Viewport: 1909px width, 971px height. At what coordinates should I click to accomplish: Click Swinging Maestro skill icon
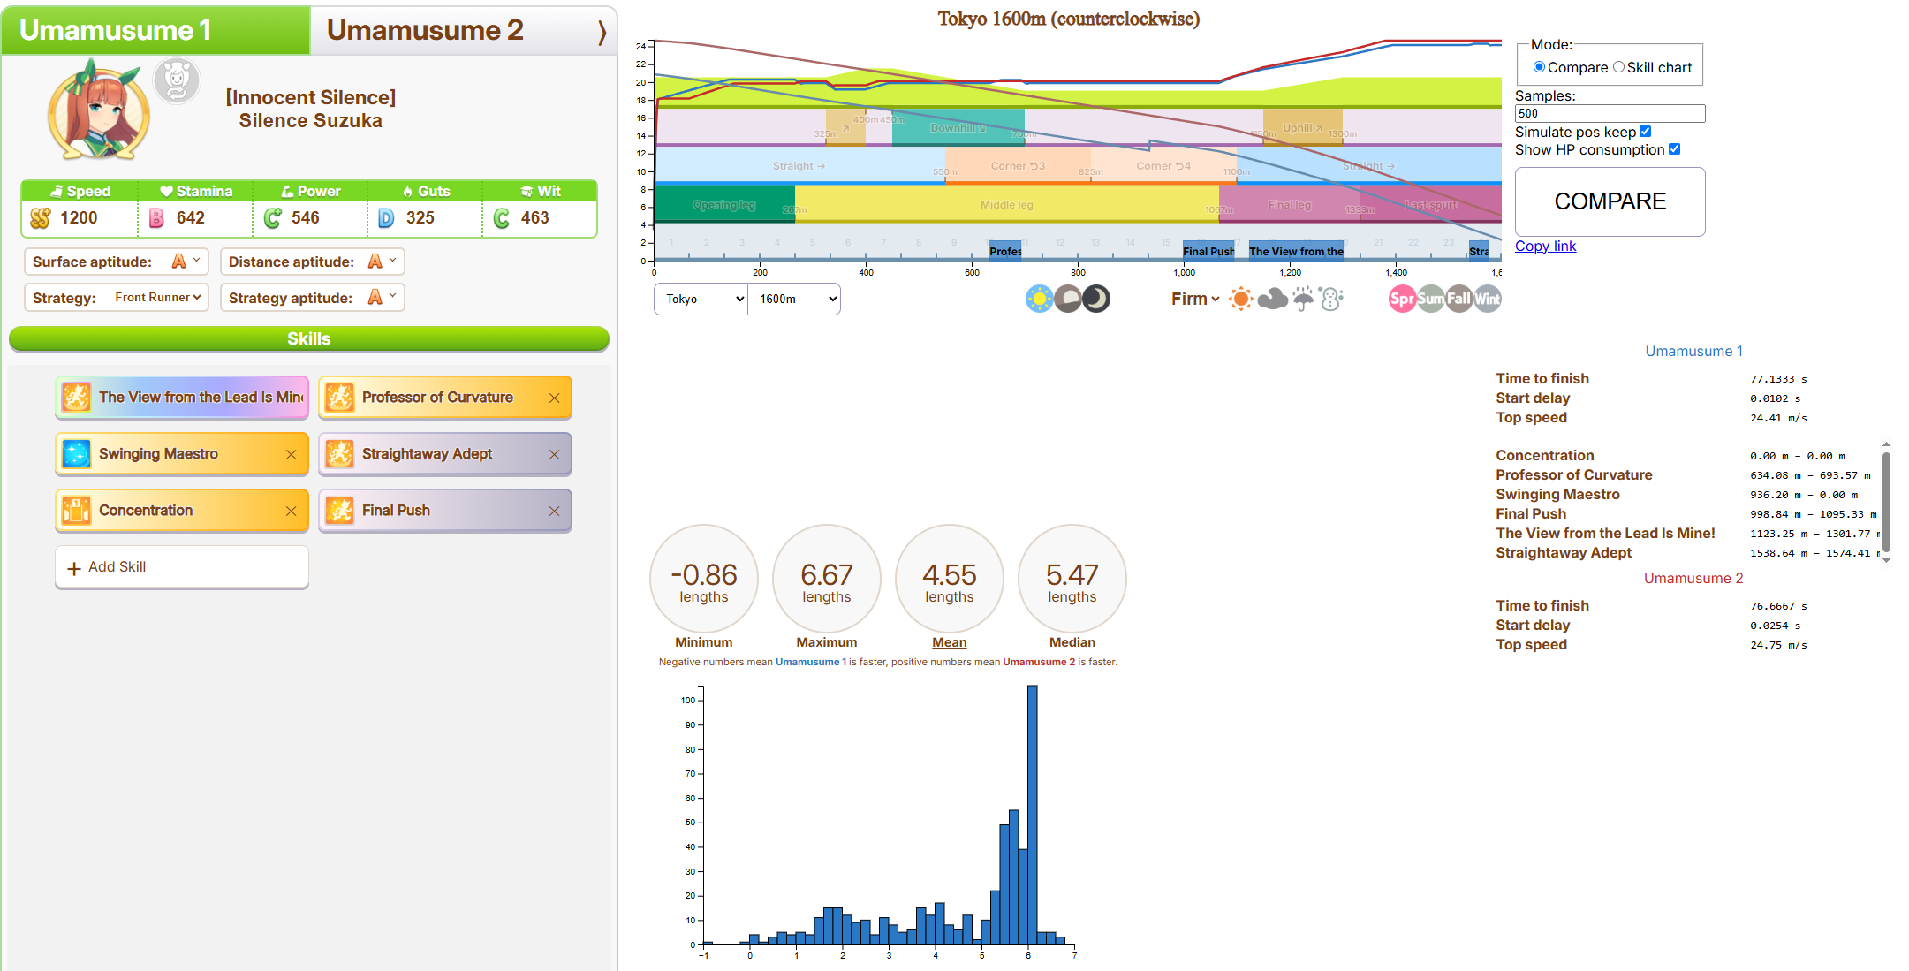click(x=76, y=454)
